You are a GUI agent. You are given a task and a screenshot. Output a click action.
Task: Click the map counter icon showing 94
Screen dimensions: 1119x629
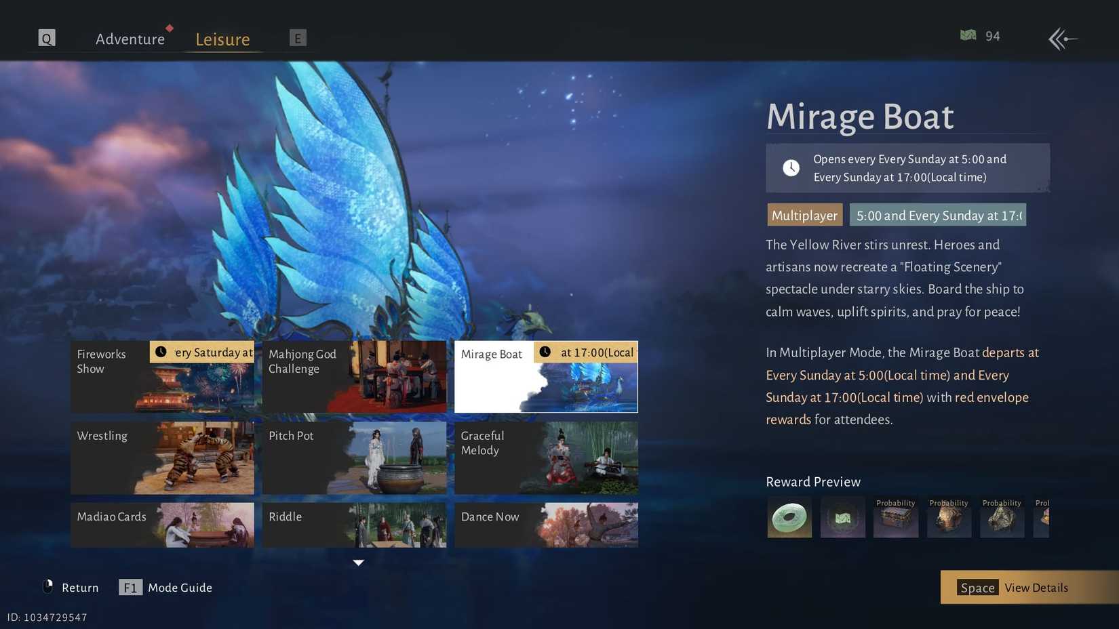tap(968, 35)
